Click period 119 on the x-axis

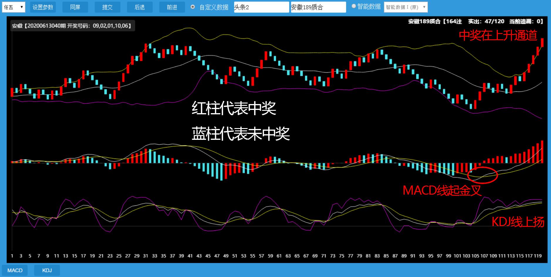pyautogui.click(x=538, y=256)
